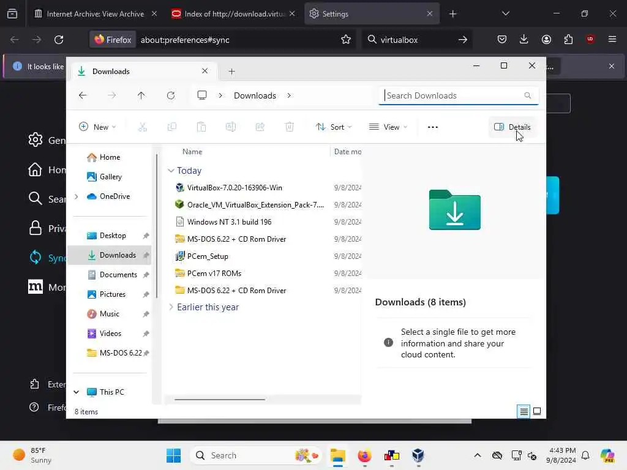Click the VirtualBox icon in taskbar
627x470 pixels.
[x=418, y=455]
